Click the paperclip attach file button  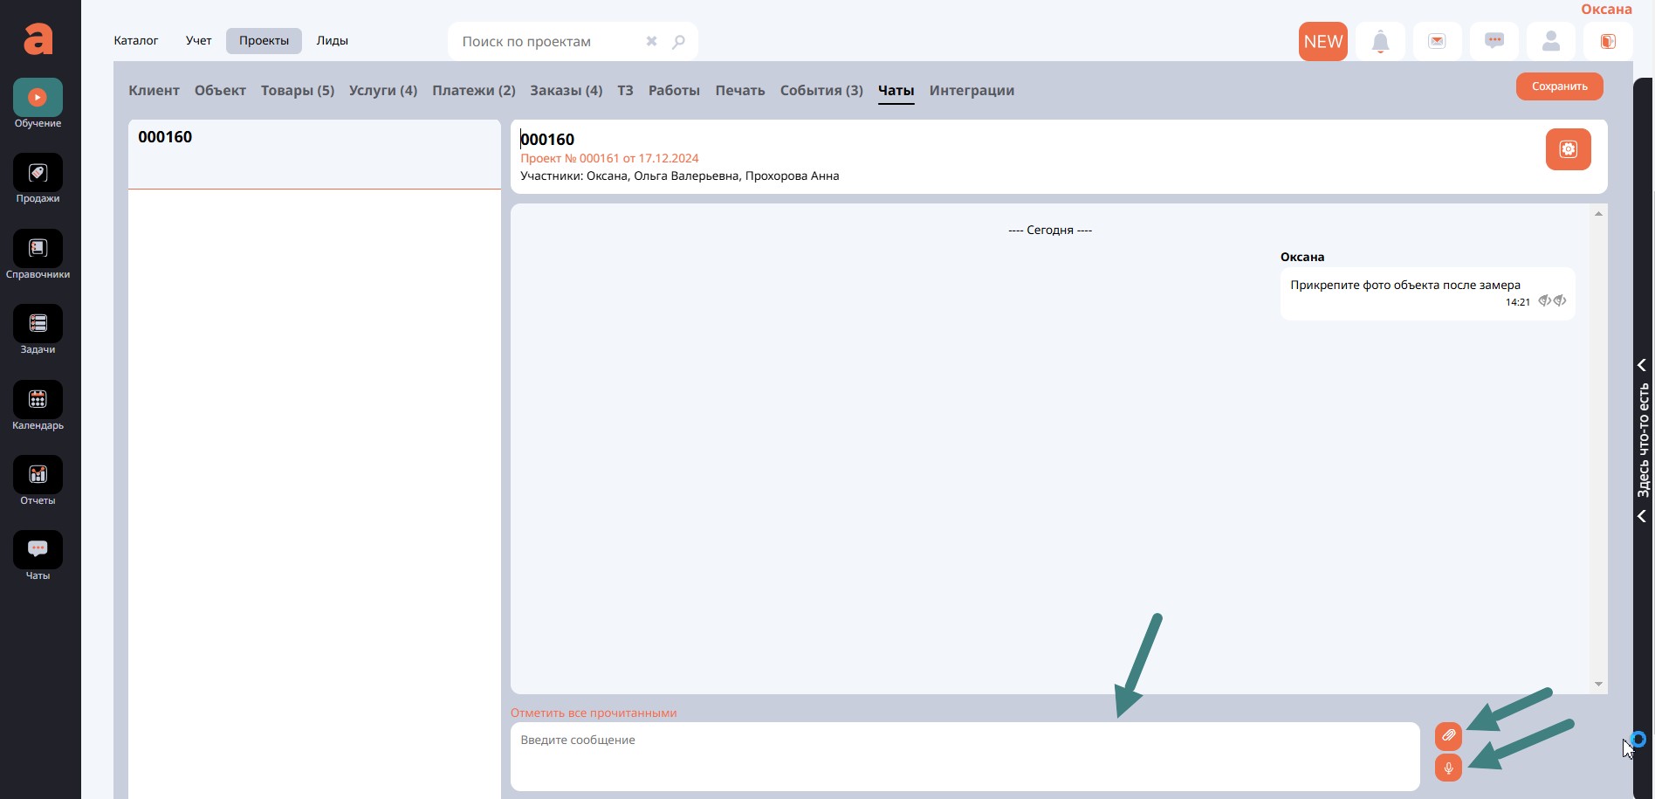pos(1448,736)
